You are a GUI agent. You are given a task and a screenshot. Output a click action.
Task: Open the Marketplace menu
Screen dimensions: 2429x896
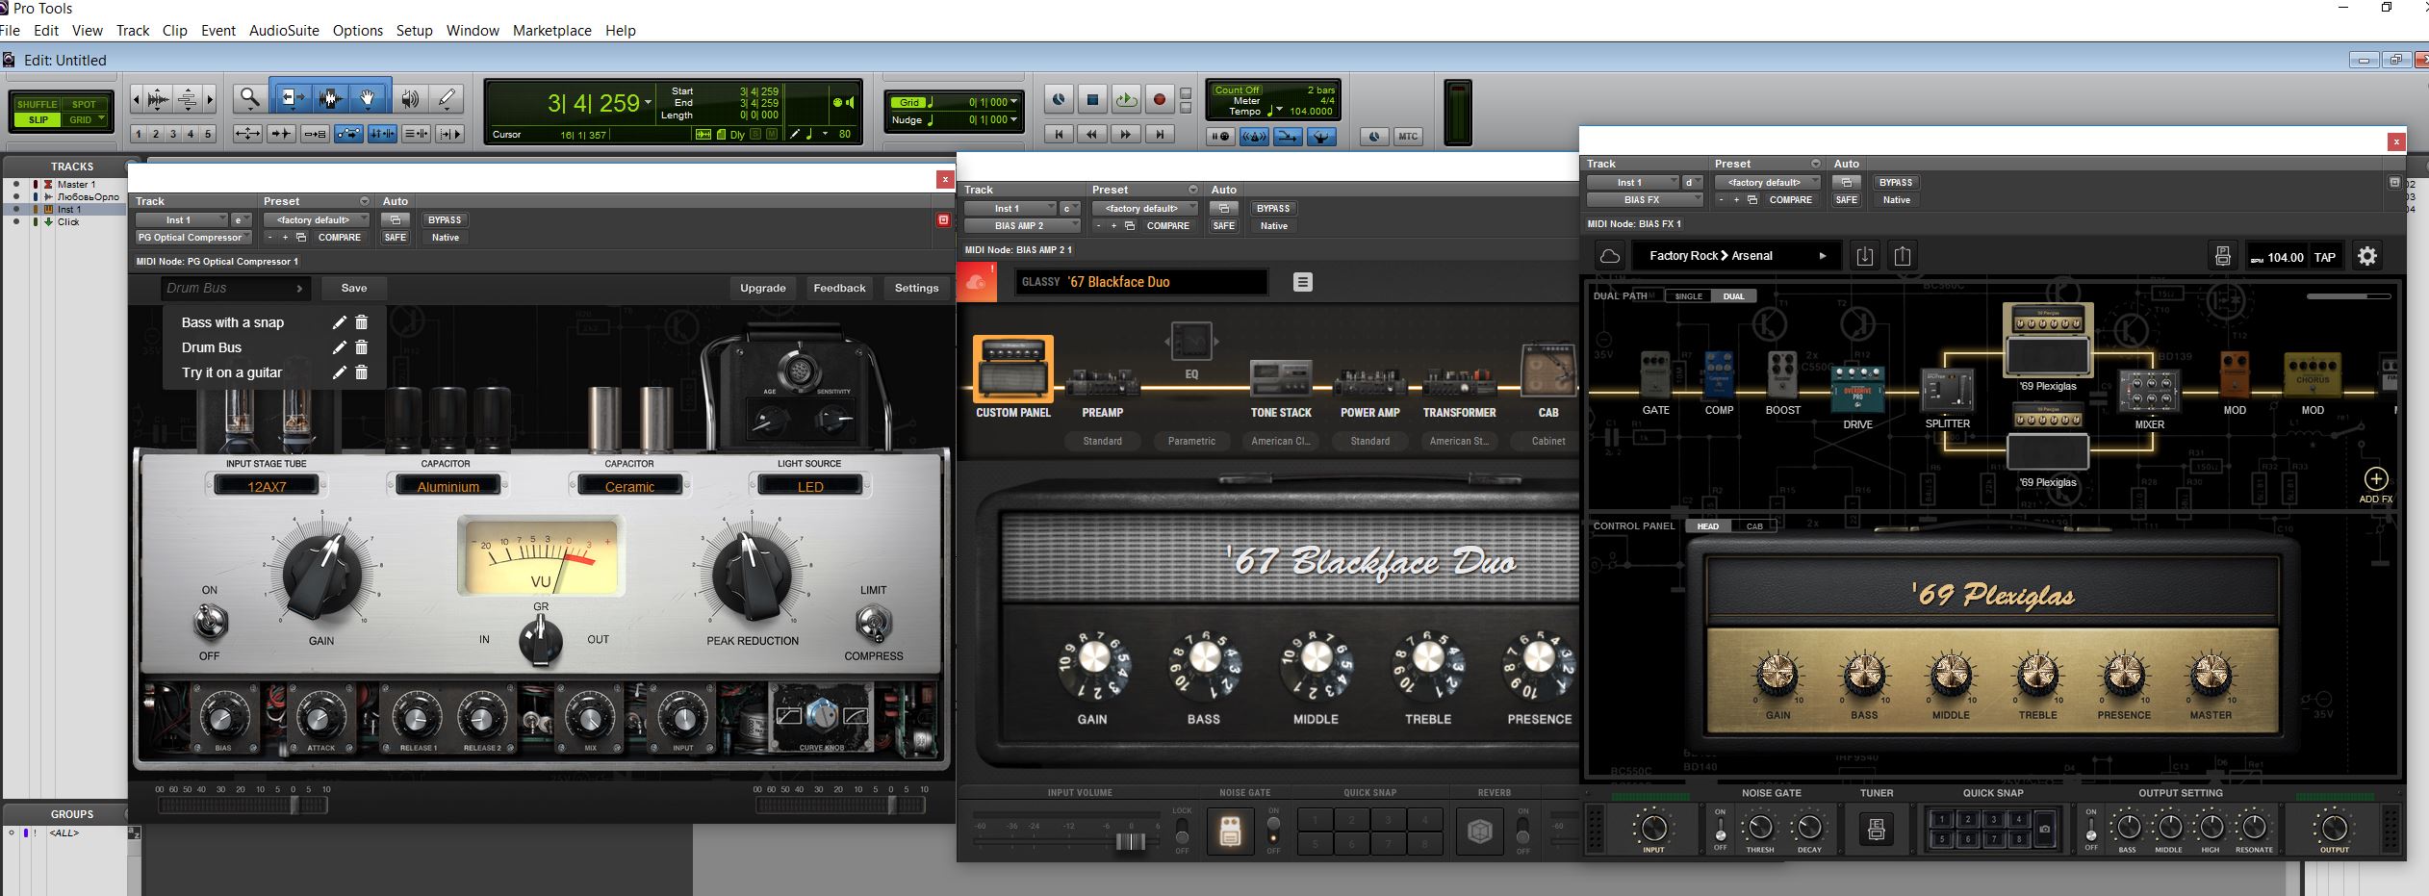552,31
